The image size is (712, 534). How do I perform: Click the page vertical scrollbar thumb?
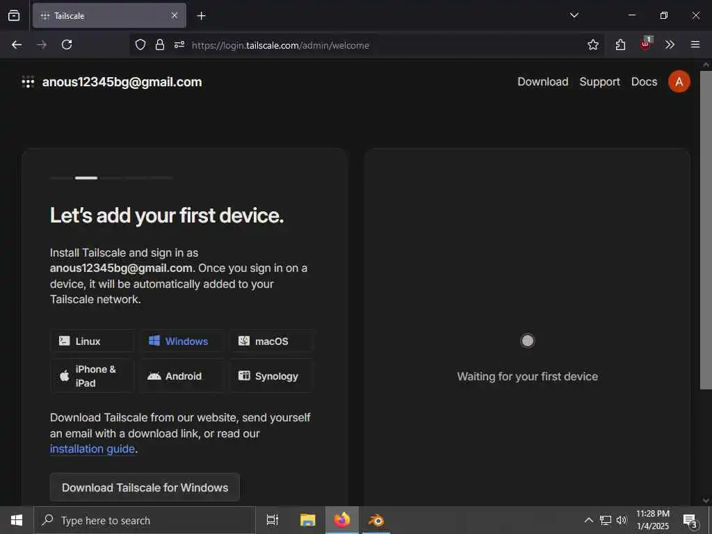(x=706, y=229)
